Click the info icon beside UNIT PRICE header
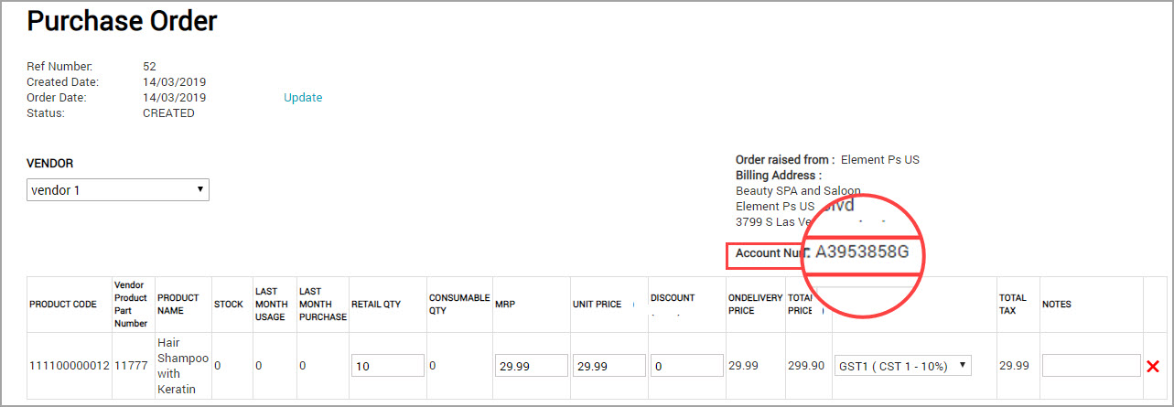Screen dimensions: 1174x407 click(635, 305)
